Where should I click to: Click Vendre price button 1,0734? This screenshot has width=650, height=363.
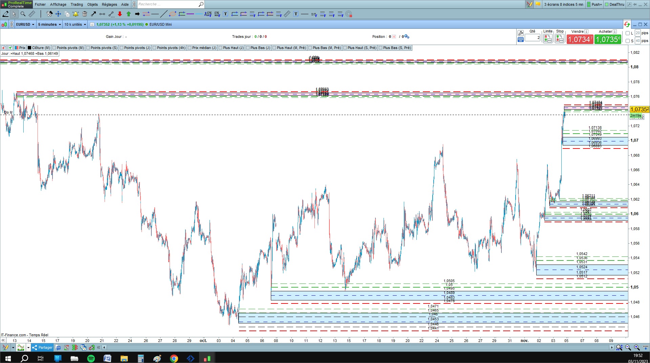(580, 39)
